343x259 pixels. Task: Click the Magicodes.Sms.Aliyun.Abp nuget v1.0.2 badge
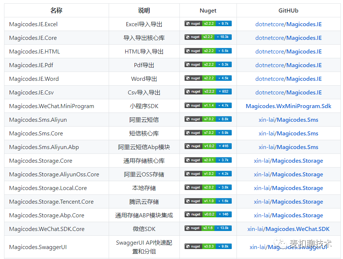pos(208,146)
